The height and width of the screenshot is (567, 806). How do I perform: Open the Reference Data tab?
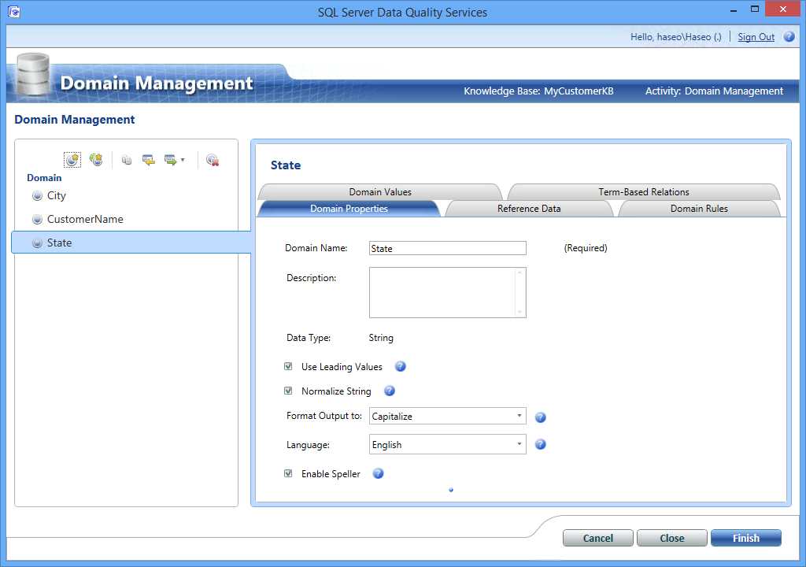tap(529, 209)
